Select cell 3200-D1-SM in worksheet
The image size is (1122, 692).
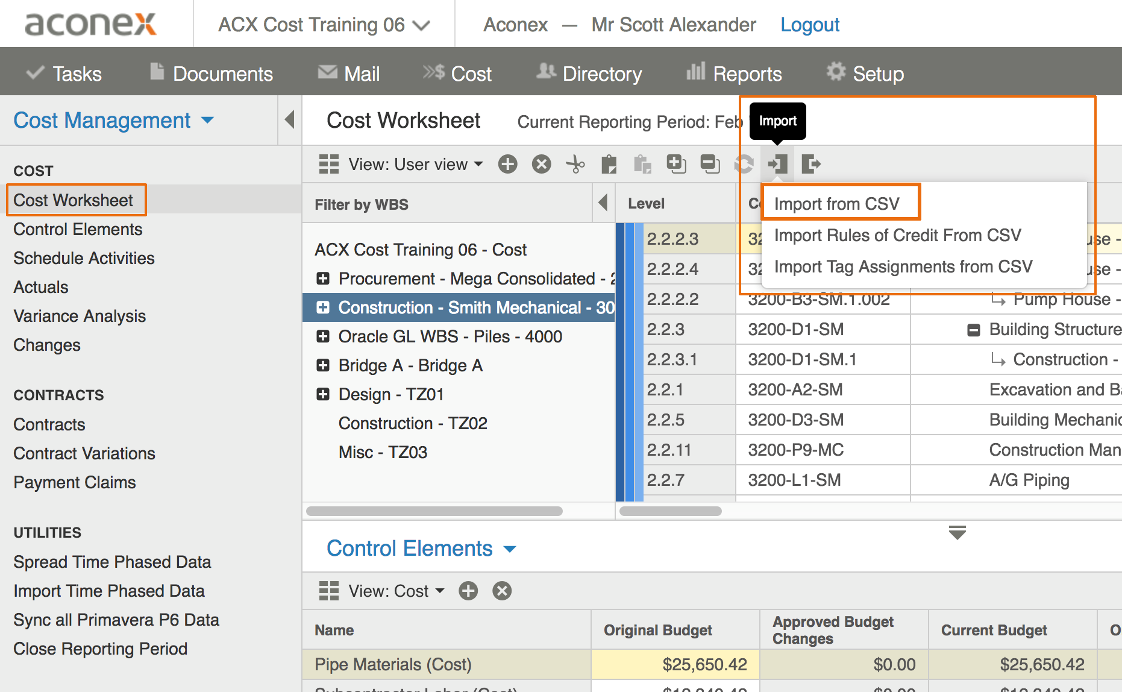click(823, 329)
